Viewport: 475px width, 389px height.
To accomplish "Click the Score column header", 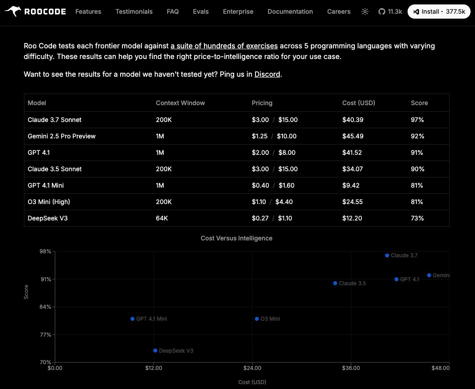I will [419, 103].
